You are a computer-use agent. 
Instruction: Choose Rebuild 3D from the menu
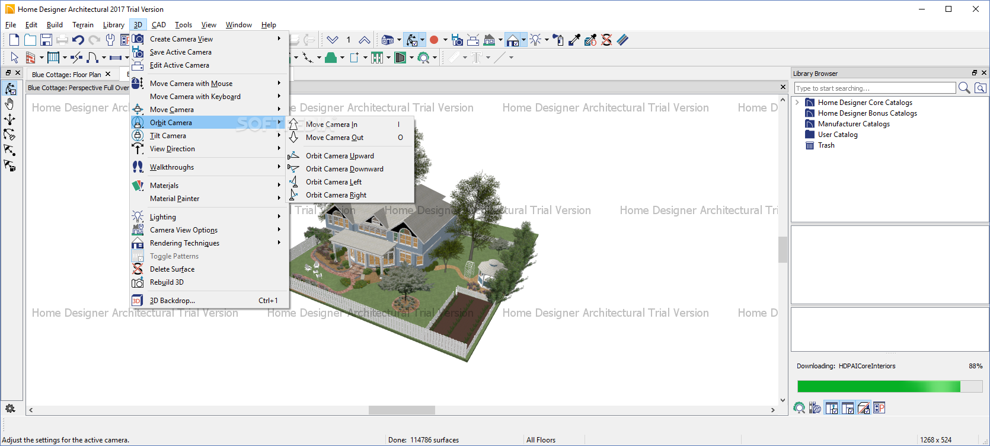point(209,282)
